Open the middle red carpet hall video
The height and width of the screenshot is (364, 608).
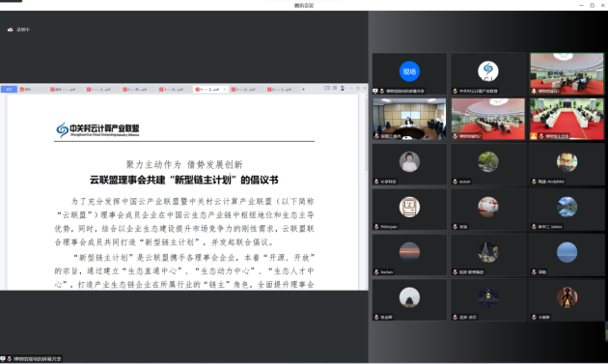tap(487, 119)
